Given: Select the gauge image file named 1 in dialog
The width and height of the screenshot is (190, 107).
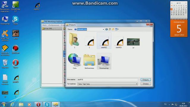Looking at the screenshot, I should coord(89,42).
